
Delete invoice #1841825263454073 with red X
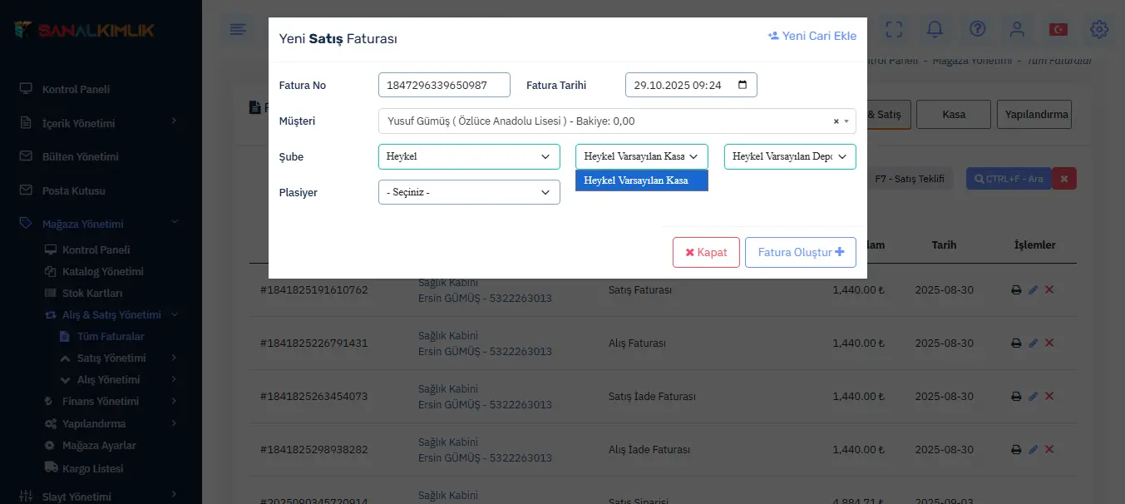click(x=1049, y=396)
